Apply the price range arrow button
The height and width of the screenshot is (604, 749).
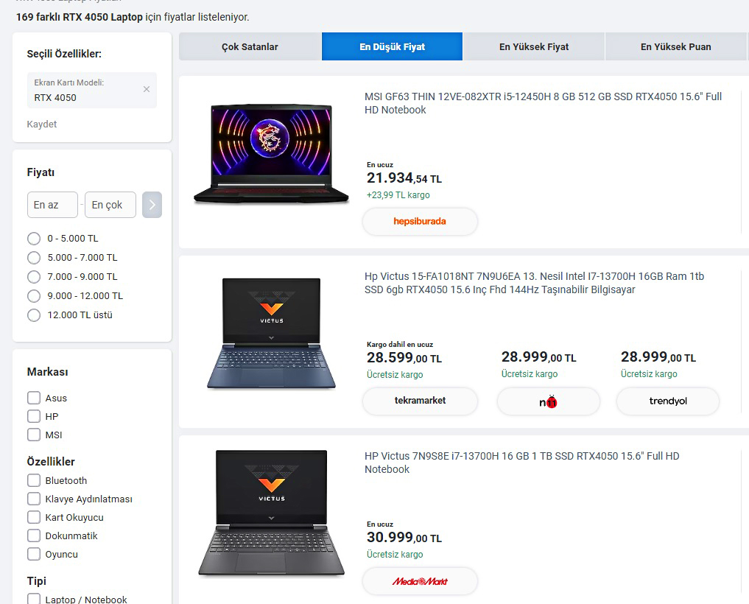[x=152, y=205]
